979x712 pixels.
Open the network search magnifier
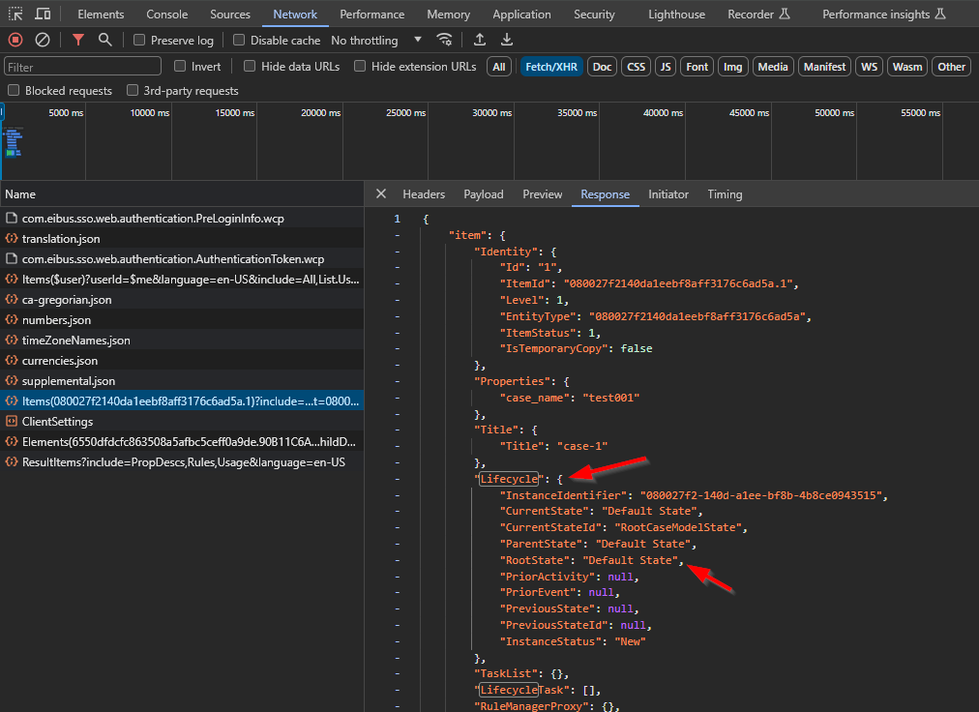[x=104, y=40]
